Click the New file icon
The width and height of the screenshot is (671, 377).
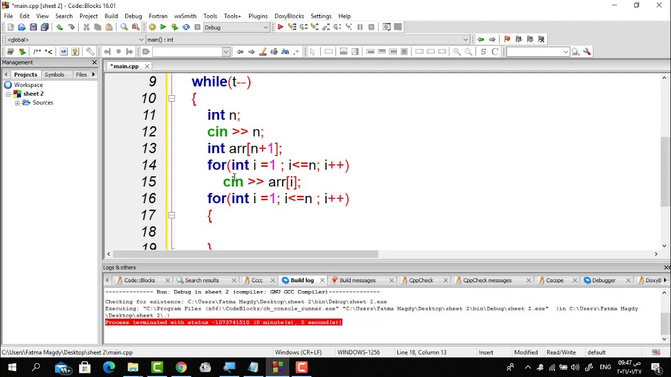[10, 27]
